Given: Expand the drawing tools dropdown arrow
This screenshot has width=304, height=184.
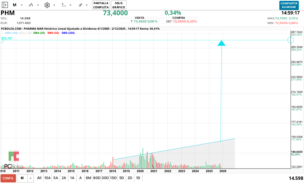Looking at the screenshot, I should coord(87,5).
